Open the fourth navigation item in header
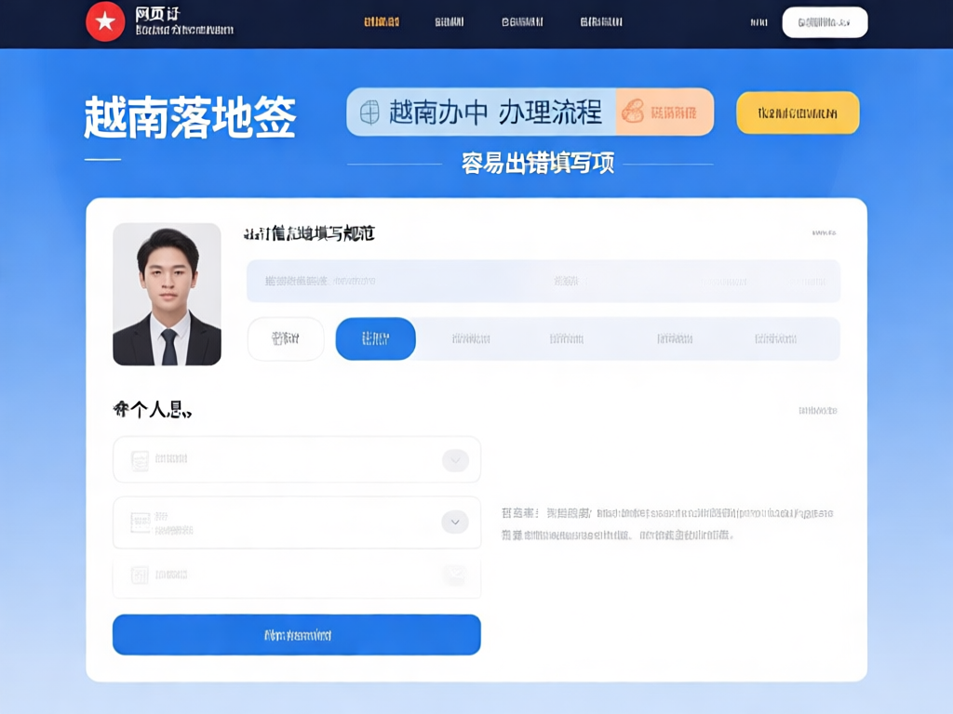This screenshot has height=714, width=953. [602, 22]
